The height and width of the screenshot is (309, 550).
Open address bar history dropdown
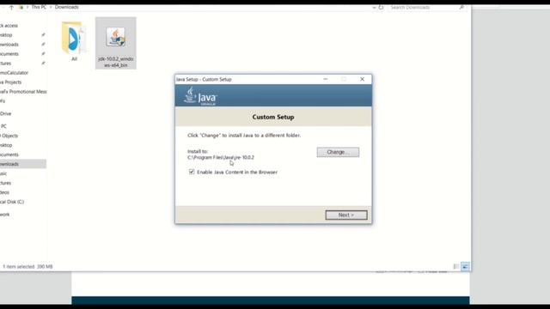pyautogui.click(x=374, y=7)
